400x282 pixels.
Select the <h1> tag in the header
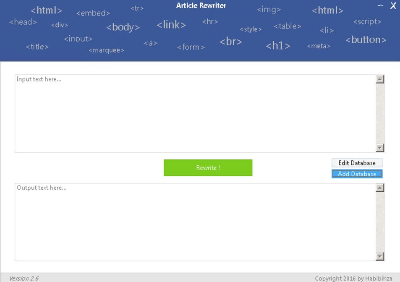tap(277, 46)
